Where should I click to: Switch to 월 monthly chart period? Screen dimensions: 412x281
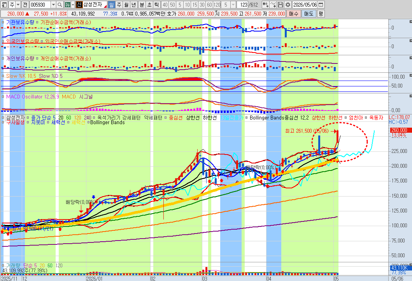126,4
